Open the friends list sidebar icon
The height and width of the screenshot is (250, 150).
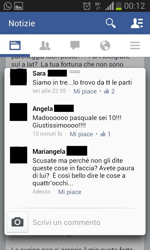pos(137,23)
